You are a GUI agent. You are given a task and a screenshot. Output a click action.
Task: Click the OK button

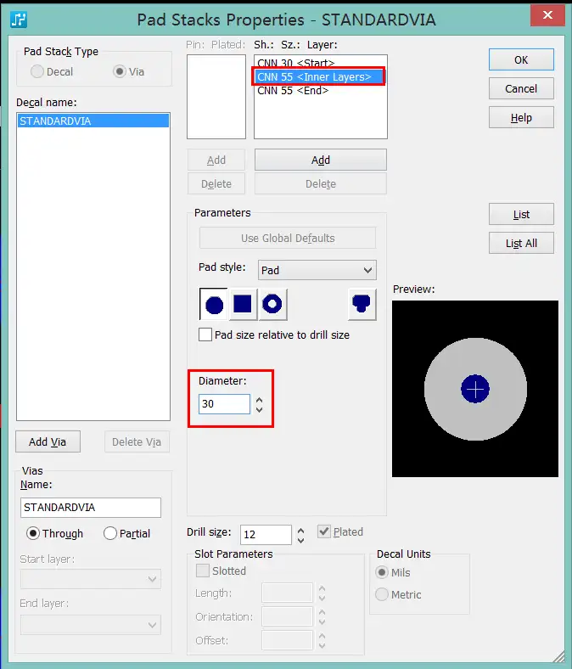tap(521, 59)
